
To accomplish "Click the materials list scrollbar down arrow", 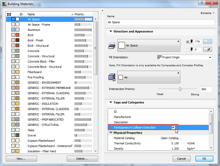I will tap(96, 151).
